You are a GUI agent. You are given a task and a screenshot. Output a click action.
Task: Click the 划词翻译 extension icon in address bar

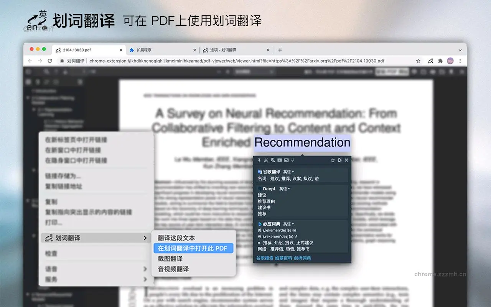pyautogui.click(x=430, y=61)
